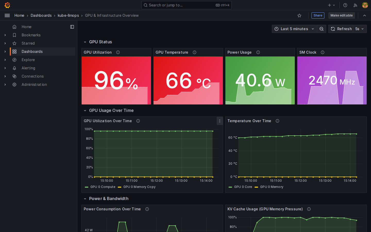Viewport: 371px width, 232px height.
Task: Expand the Alerting sidebar section
Action: pyautogui.click(x=5, y=68)
